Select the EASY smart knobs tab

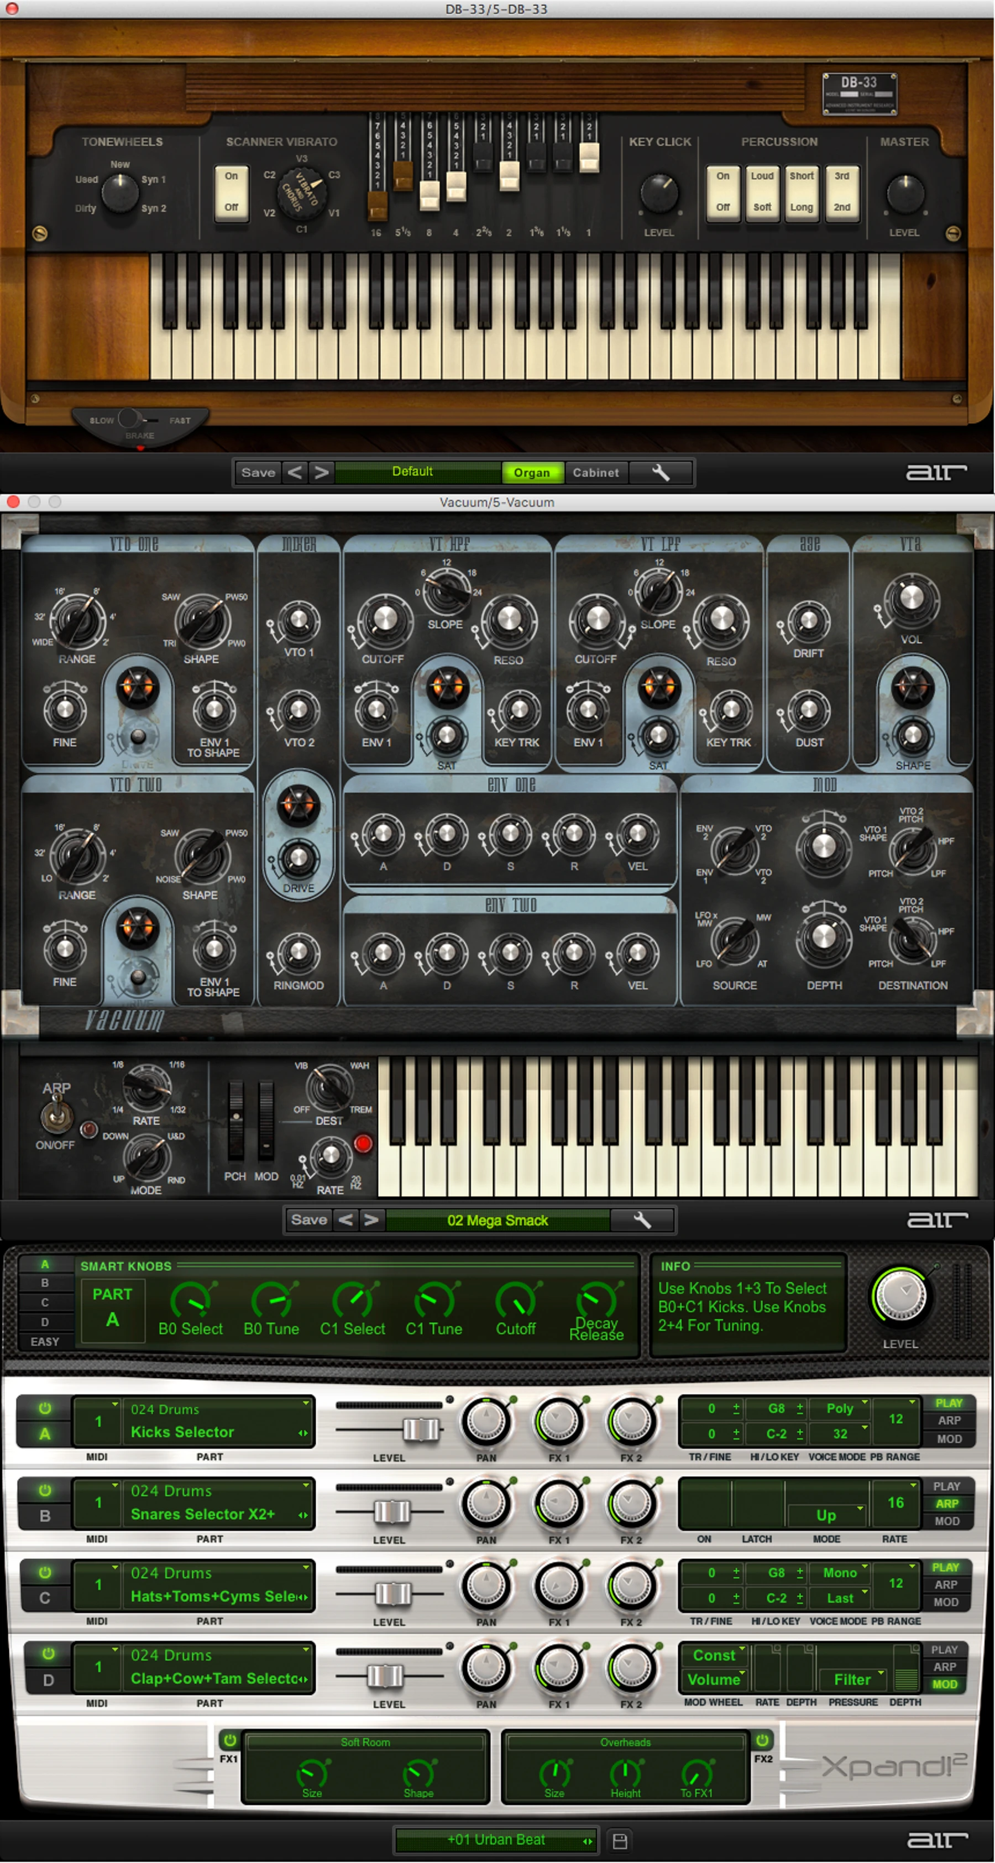[x=45, y=1342]
